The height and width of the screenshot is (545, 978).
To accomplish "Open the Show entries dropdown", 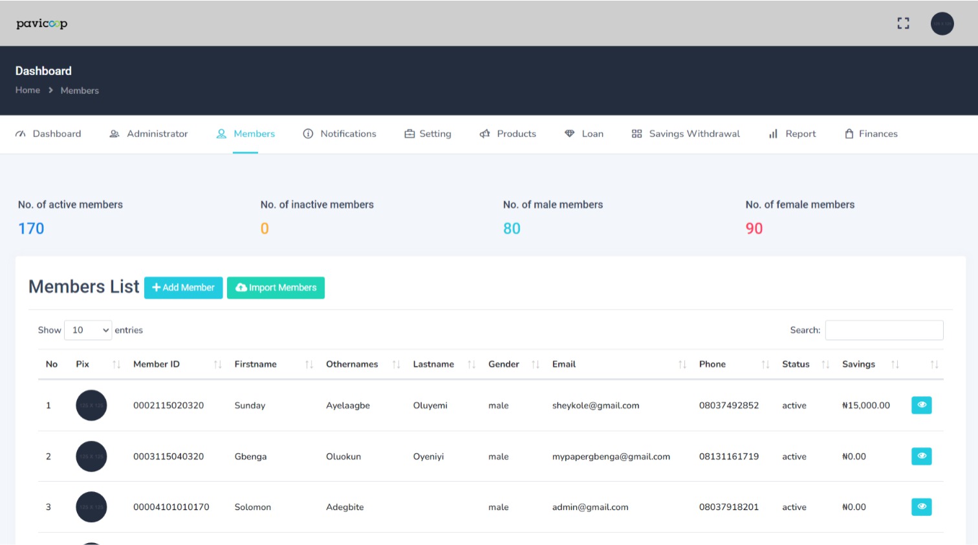I will [88, 330].
